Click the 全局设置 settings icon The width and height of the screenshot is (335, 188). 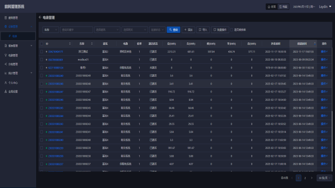pos(6,91)
